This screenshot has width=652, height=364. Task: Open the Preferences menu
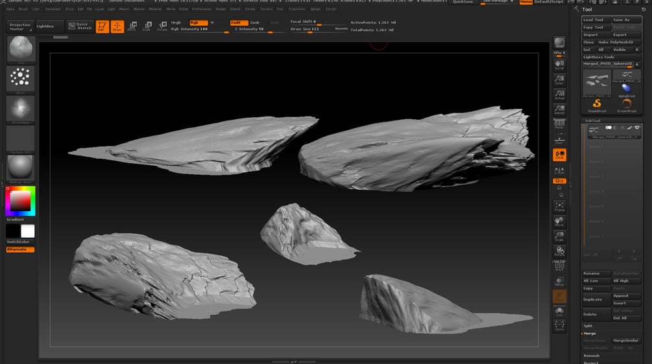tap(202, 9)
